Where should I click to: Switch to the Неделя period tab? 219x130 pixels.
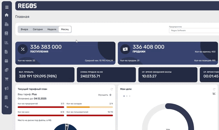click(x=52, y=29)
